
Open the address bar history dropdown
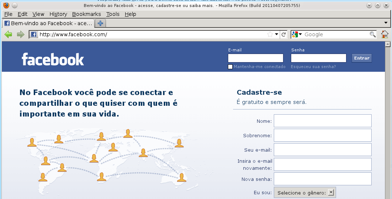pos(276,34)
